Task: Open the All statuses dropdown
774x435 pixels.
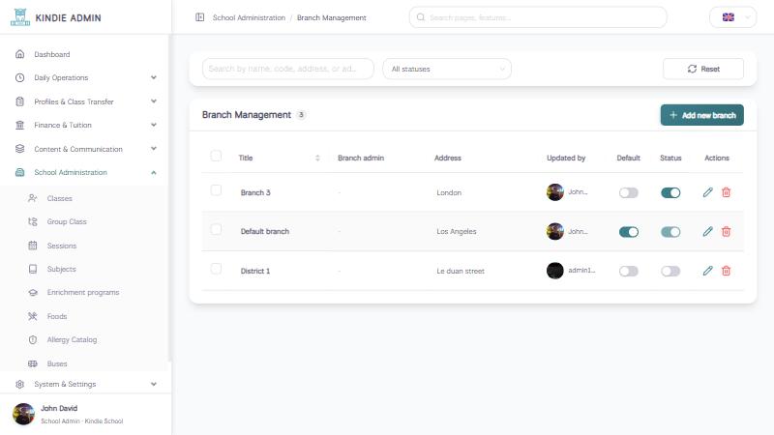Action: pos(447,69)
